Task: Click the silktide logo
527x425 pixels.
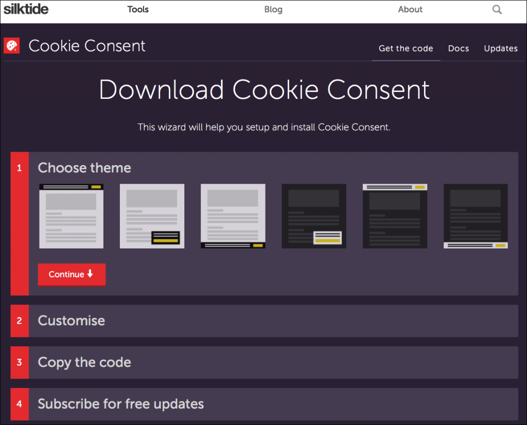Action: pos(26,9)
